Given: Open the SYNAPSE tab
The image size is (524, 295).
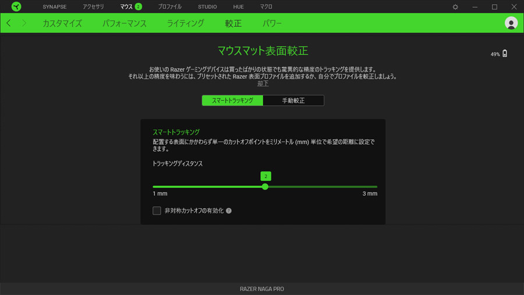Looking at the screenshot, I should coord(55,6).
